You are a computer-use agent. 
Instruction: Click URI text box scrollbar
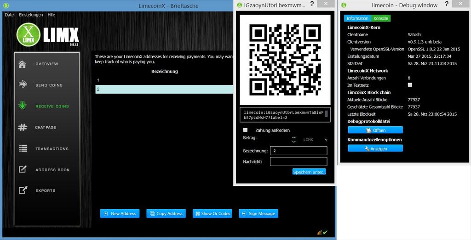[x=326, y=115]
